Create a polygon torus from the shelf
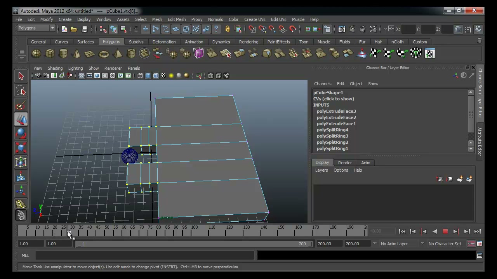This screenshot has width=497, height=279. click(104, 53)
